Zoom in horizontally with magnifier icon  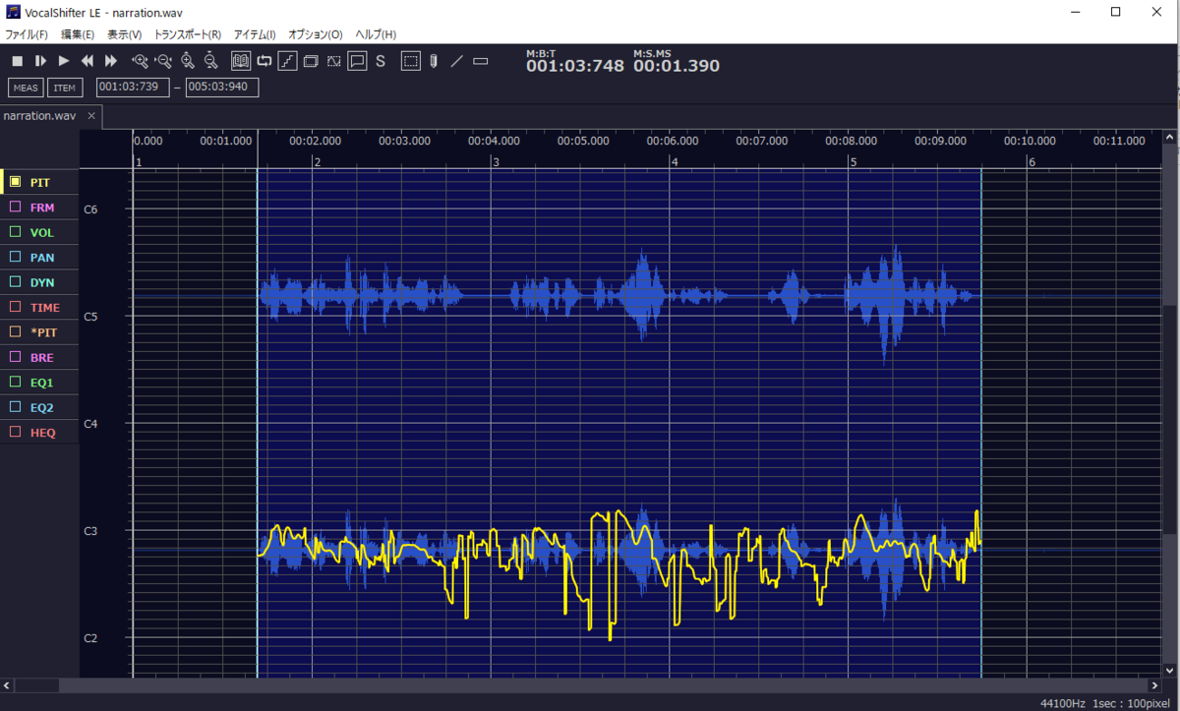point(140,61)
